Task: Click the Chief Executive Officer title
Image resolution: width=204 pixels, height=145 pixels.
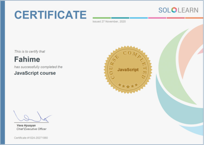Action: [x=31, y=129]
